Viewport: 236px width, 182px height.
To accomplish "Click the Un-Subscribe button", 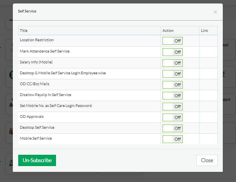I will (37, 160).
